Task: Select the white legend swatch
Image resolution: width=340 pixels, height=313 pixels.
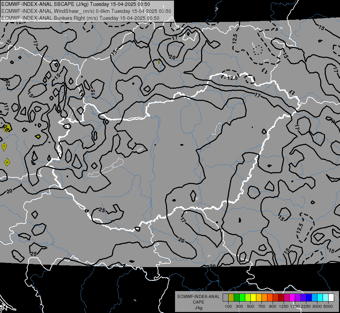Action: pos(331,297)
